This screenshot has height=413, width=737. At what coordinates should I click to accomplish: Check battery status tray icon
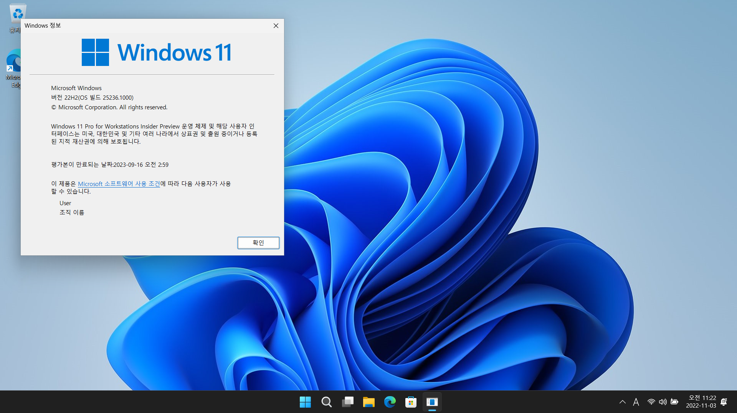click(x=674, y=402)
